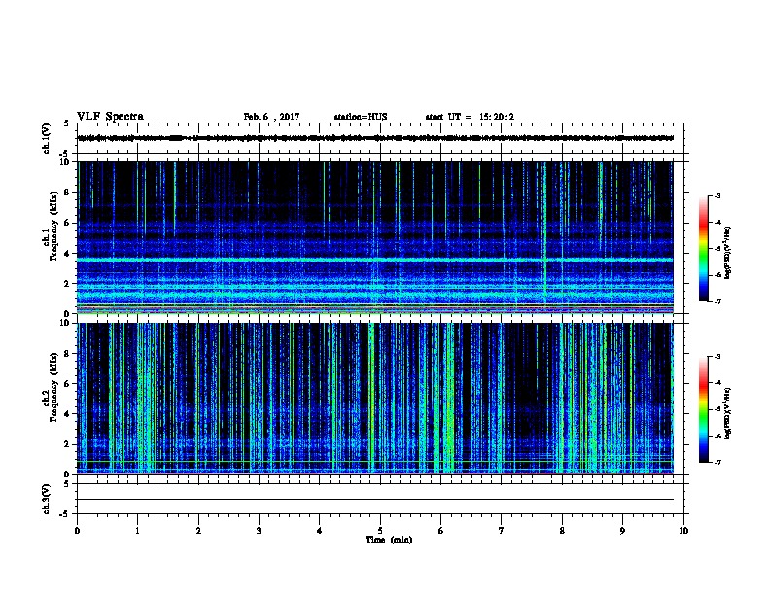Click the ch.1 "Frequency (kHz)" axis label
The width and height of the screenshot is (770, 595).
point(53,226)
